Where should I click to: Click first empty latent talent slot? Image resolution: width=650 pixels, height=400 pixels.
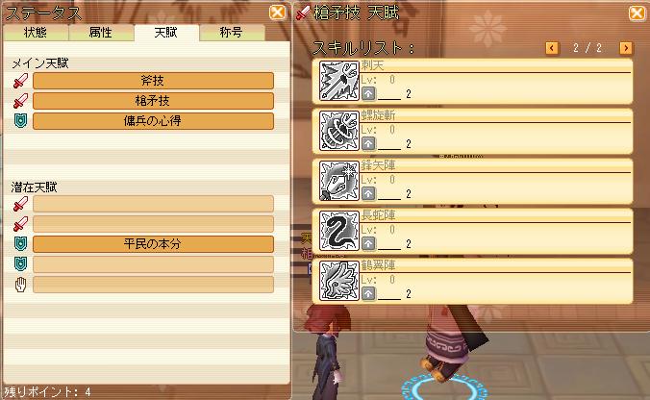153,204
